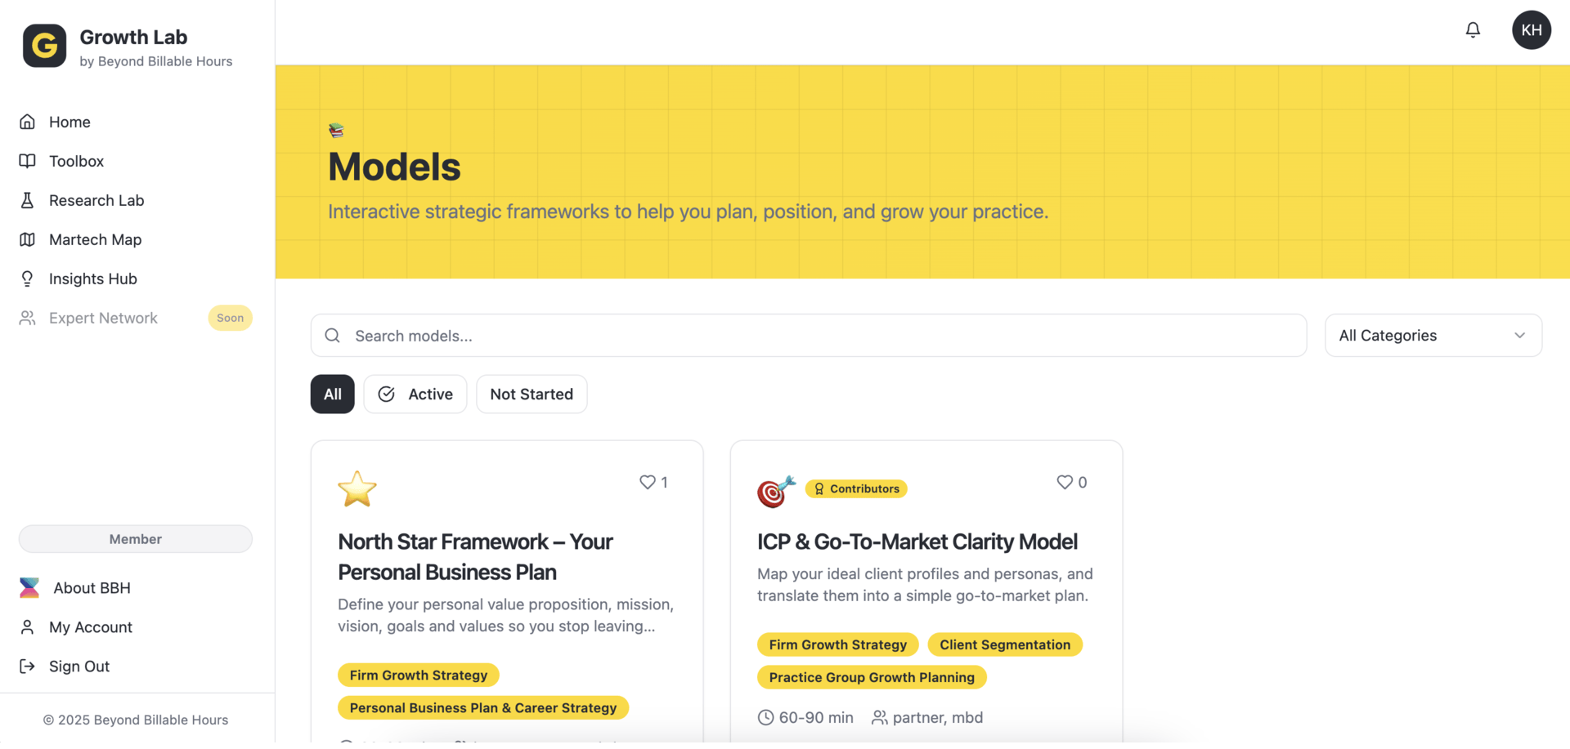
Task: Click the Sign Out icon
Action: pyautogui.click(x=27, y=666)
